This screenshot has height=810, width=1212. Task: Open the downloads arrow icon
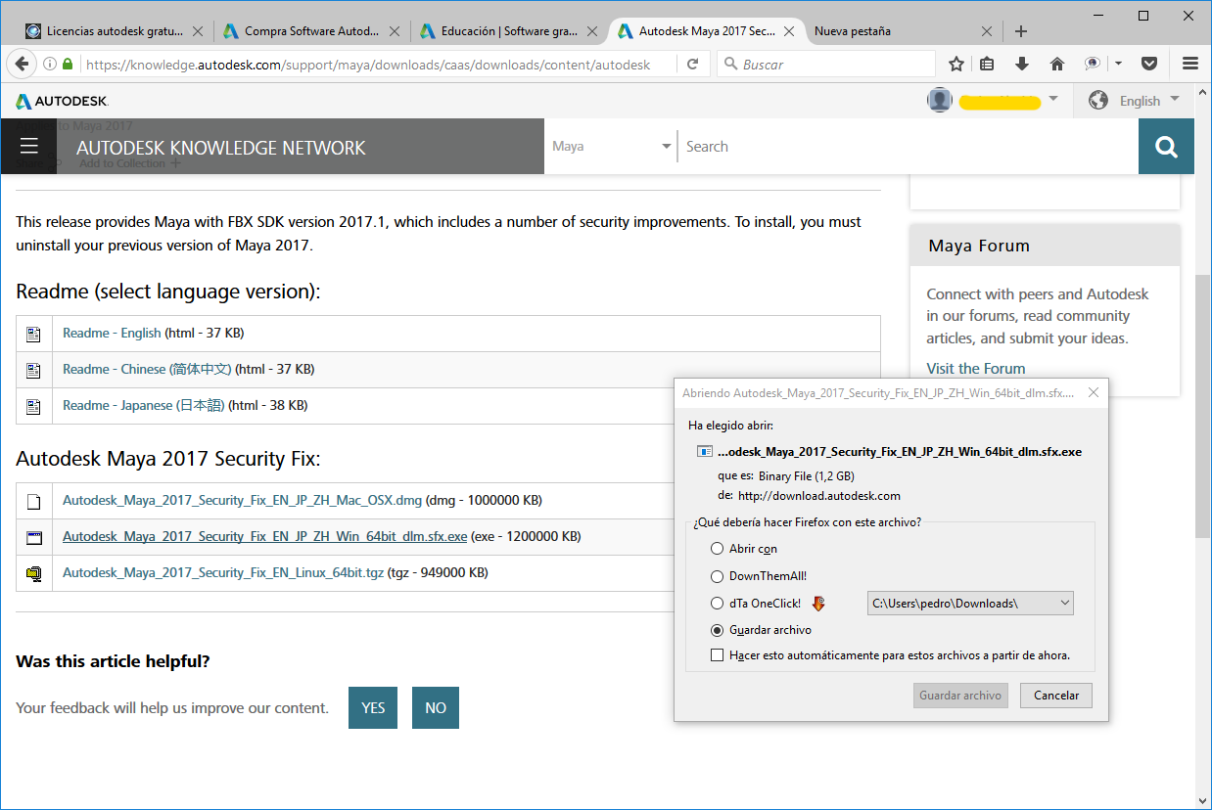1022,65
